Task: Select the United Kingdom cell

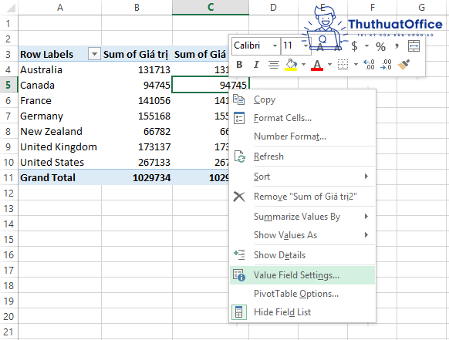Action: [x=60, y=146]
